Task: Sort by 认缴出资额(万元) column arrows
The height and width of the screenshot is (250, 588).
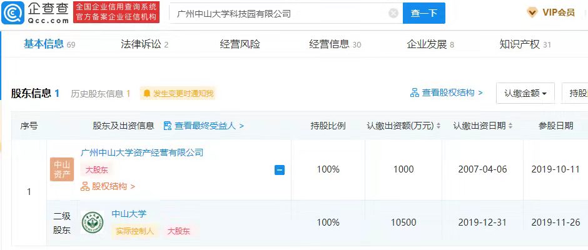Action: (438, 126)
